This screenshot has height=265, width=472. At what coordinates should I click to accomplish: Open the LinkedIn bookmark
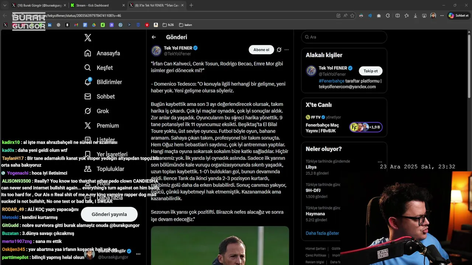point(49,25)
